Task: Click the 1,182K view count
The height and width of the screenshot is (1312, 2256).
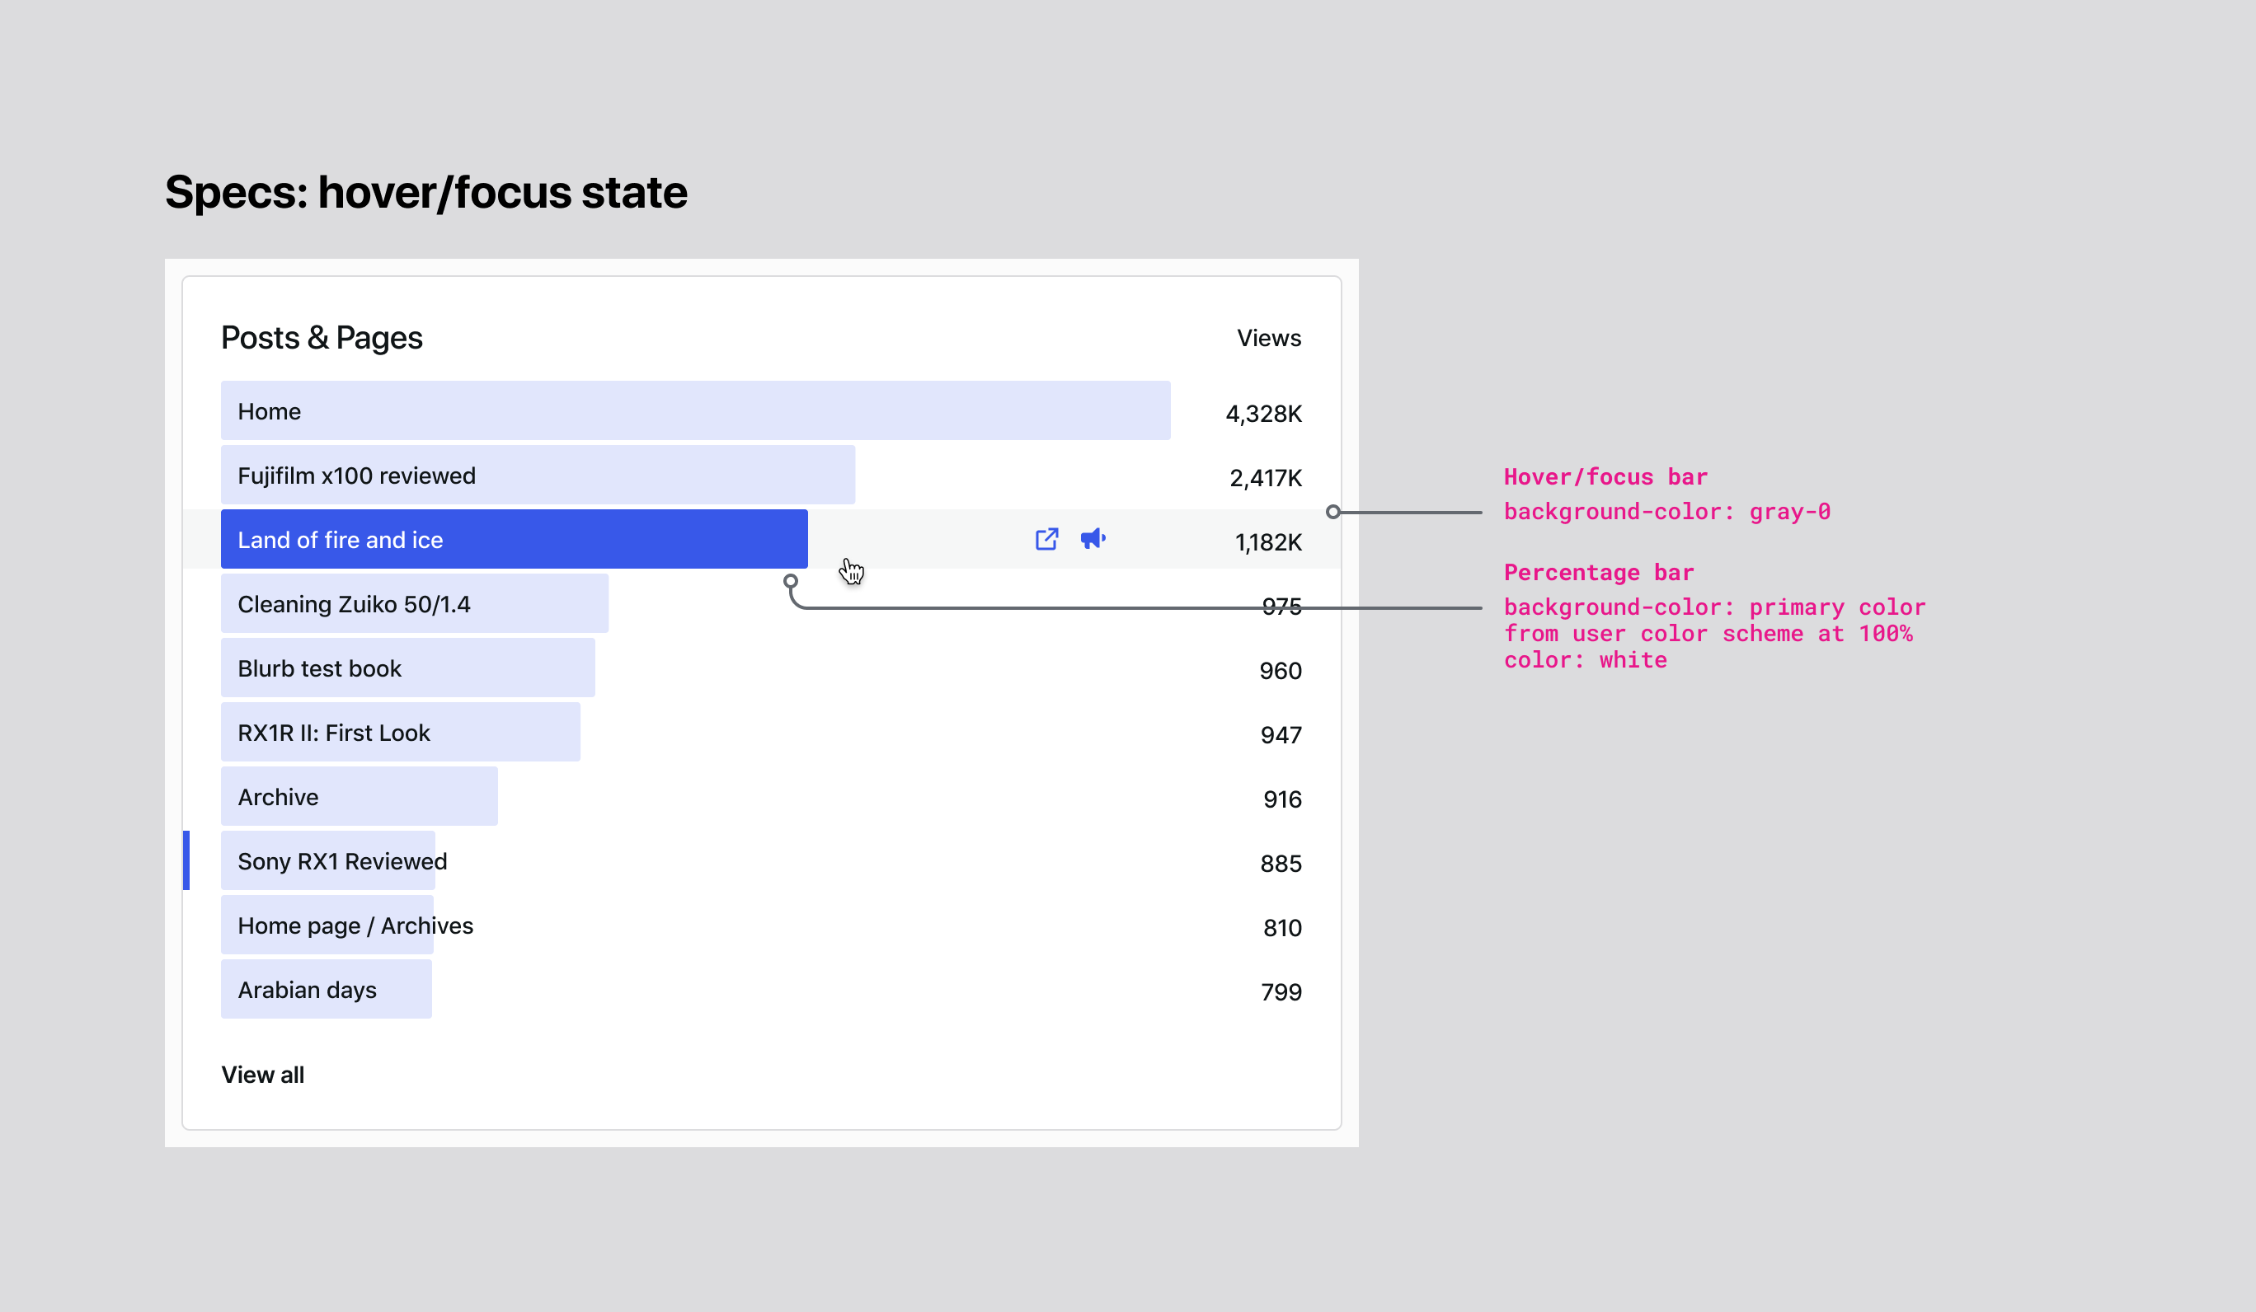Action: point(1267,541)
